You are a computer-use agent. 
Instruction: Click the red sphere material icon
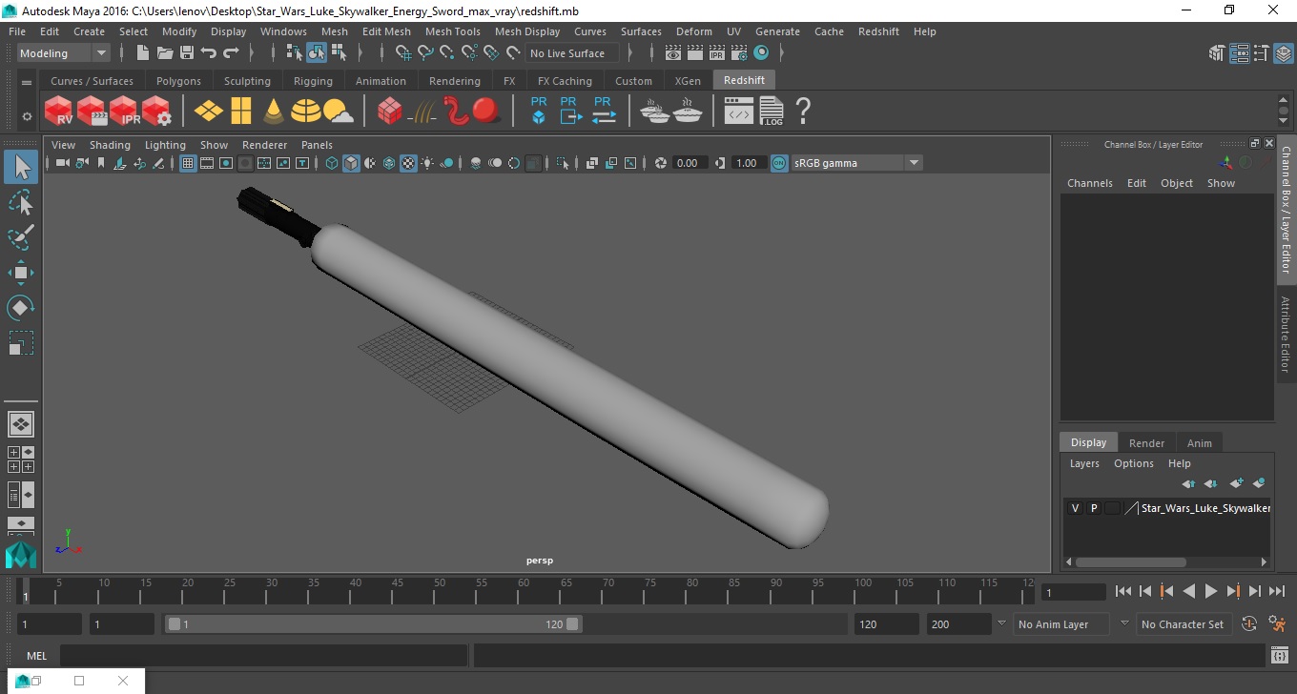point(486,111)
